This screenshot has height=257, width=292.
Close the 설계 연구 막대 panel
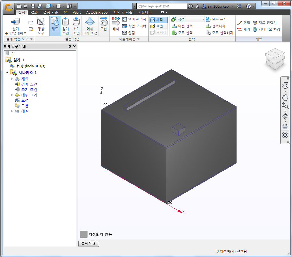point(74,46)
